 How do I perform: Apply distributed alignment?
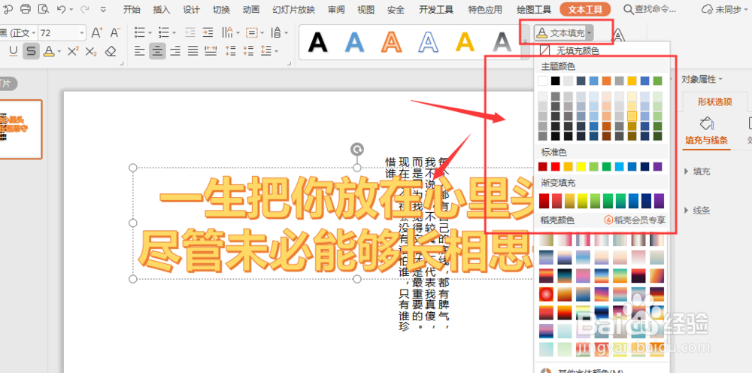[x=211, y=51]
